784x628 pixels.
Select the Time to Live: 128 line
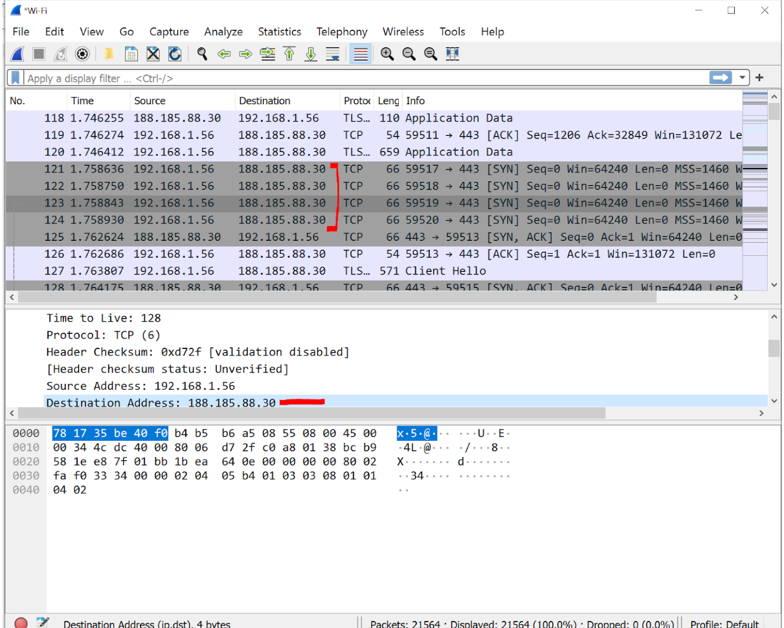pos(104,319)
